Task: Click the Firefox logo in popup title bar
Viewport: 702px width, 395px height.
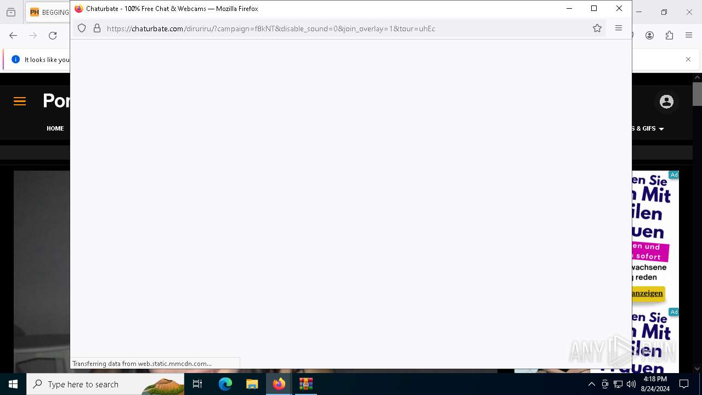Action: 78,9
